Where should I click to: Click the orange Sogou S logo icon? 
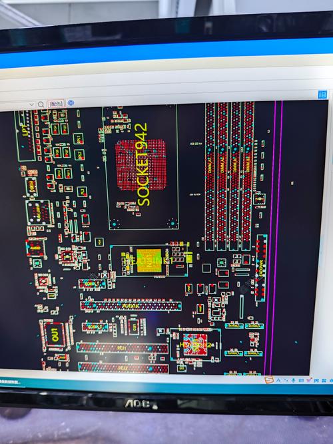coord(268,379)
